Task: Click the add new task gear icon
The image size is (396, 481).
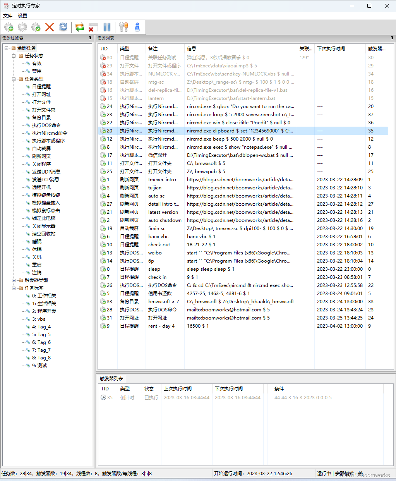Action: coord(9,27)
